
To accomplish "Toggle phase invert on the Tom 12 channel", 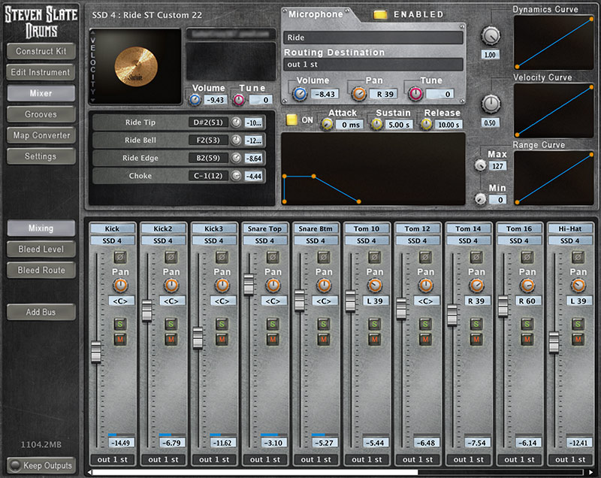I will tap(425, 257).
